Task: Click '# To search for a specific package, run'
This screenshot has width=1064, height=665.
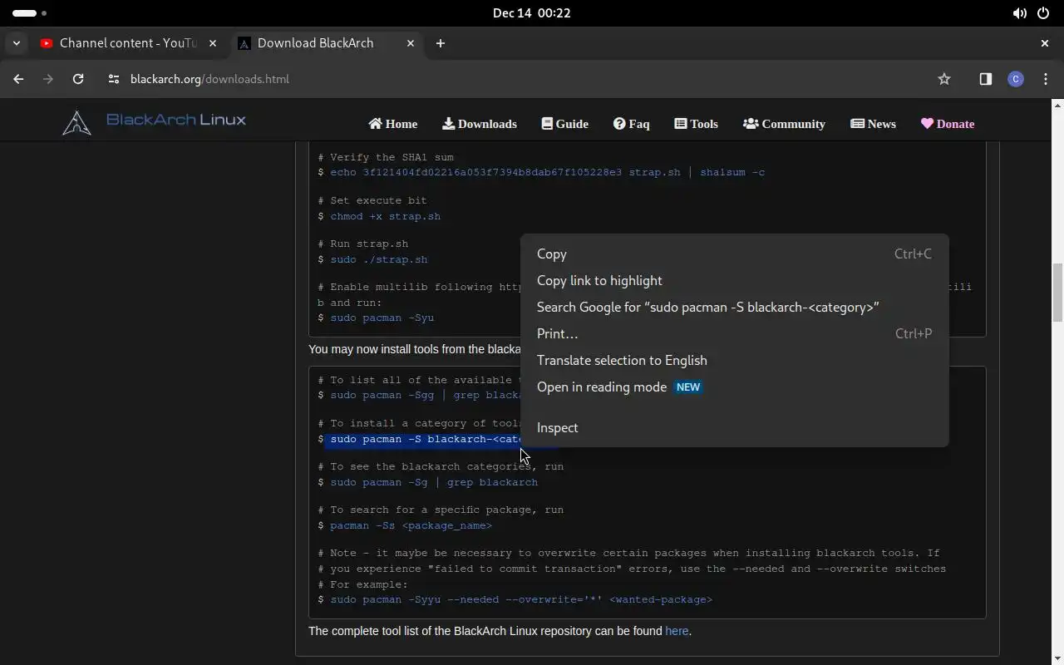Action: (x=441, y=510)
